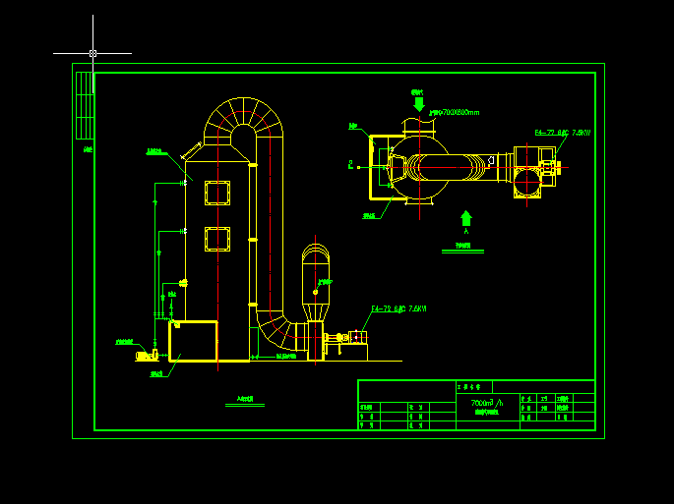Select the red centerline through the vessel
674x504 pixels.
tap(316, 300)
